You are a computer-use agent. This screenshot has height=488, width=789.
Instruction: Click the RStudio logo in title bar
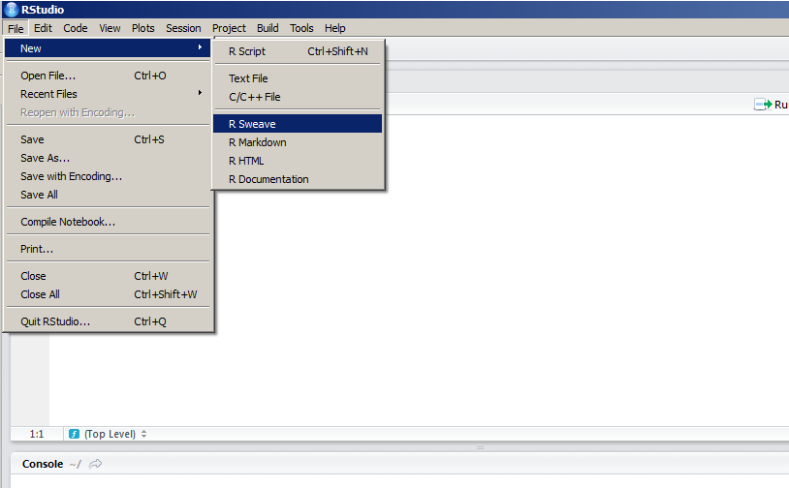[x=10, y=10]
